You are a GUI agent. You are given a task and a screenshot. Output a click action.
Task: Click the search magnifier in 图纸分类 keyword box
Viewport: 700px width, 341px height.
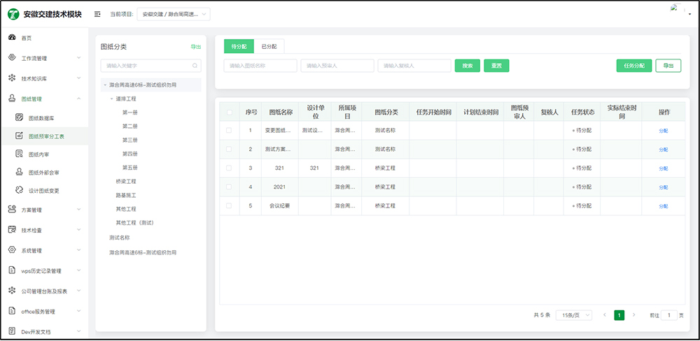tap(195, 66)
